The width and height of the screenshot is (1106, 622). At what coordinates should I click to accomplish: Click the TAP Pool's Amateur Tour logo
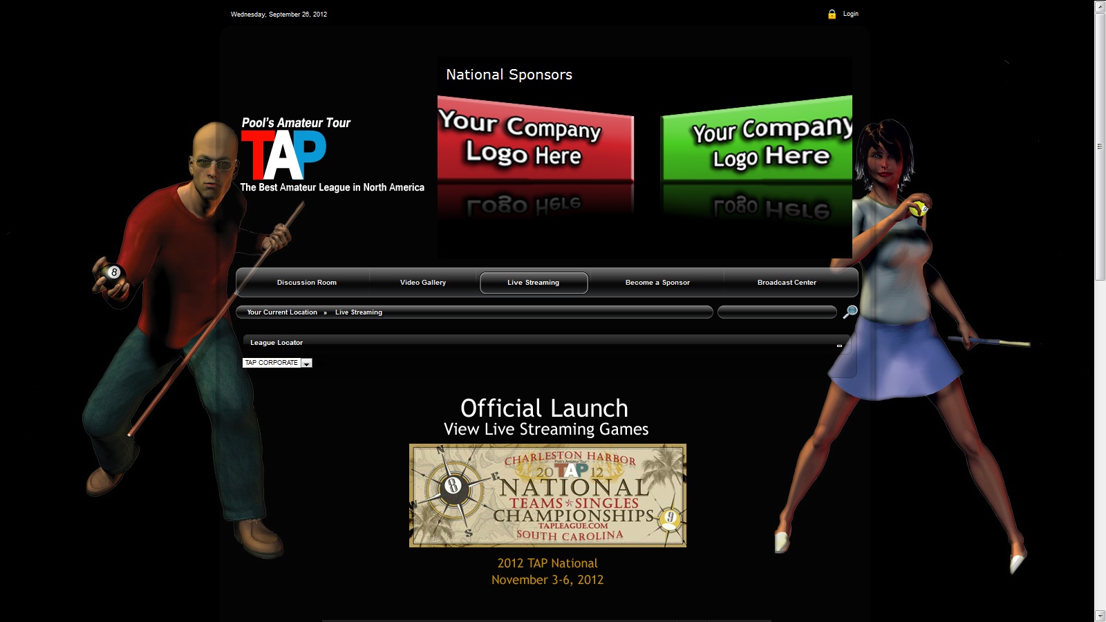coord(332,155)
